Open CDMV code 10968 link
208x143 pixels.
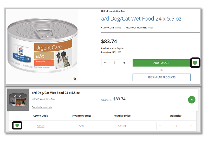click(x=41, y=126)
